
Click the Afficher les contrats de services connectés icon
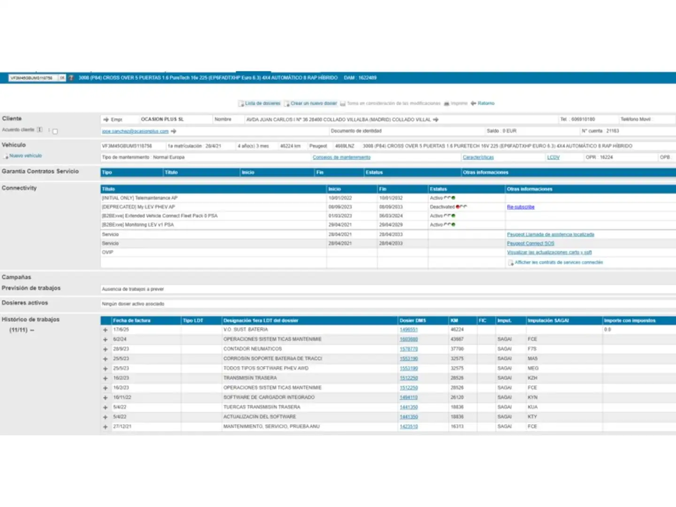point(511,263)
